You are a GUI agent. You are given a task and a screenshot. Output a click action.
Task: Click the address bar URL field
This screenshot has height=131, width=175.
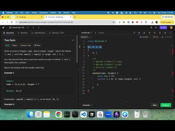65,22
